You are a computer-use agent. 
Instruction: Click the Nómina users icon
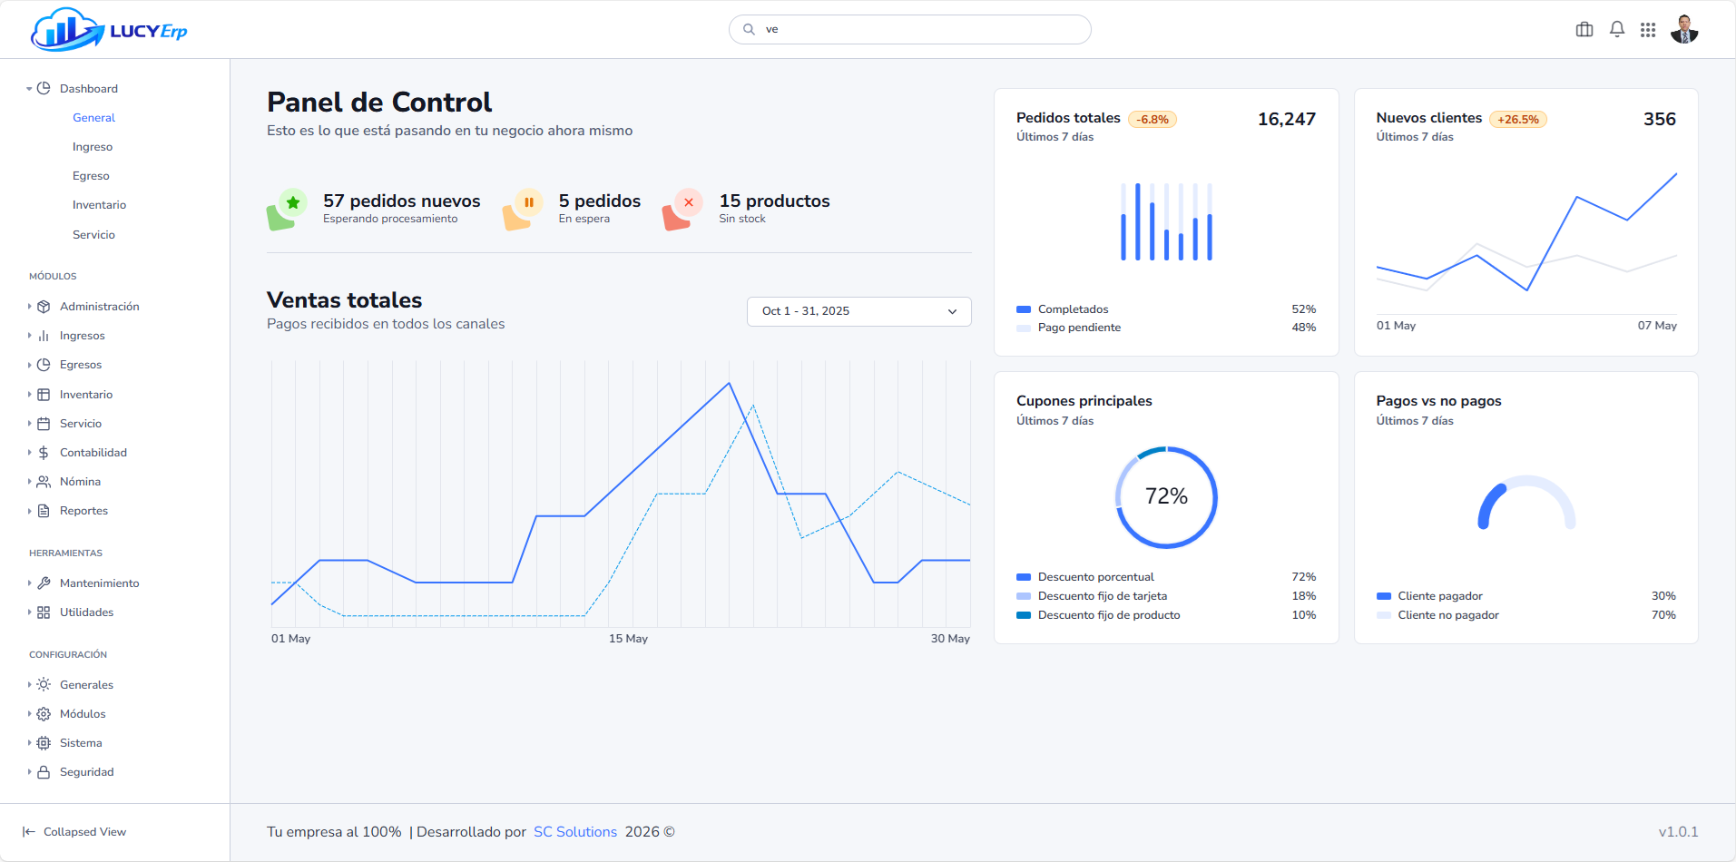tap(44, 482)
